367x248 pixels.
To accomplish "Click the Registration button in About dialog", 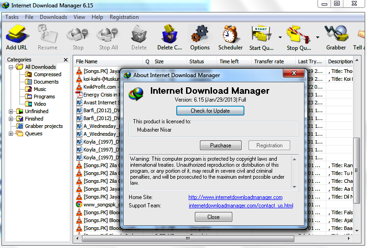I will tap(269, 145).
